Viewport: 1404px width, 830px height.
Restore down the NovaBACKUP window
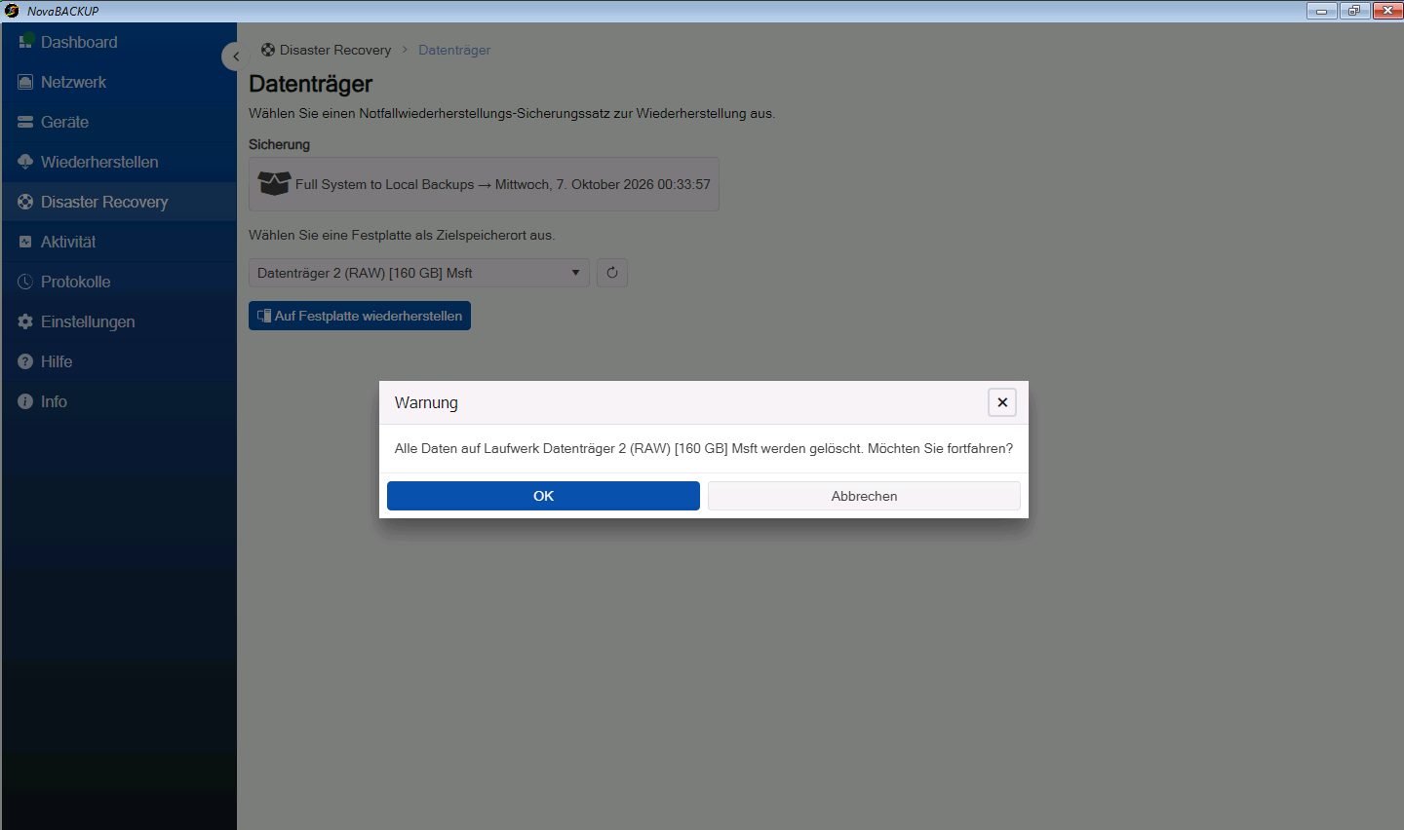[1354, 11]
